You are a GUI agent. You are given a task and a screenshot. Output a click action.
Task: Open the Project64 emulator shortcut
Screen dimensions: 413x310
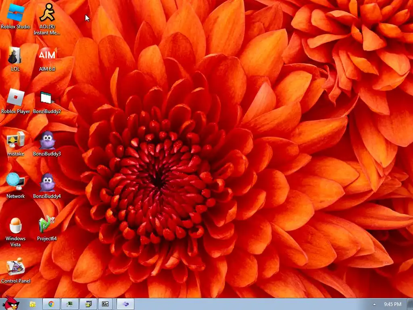click(x=47, y=228)
